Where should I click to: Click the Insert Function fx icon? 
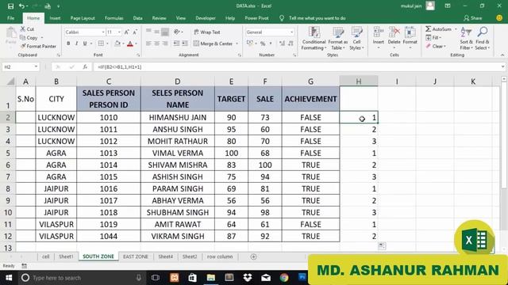[85, 66]
